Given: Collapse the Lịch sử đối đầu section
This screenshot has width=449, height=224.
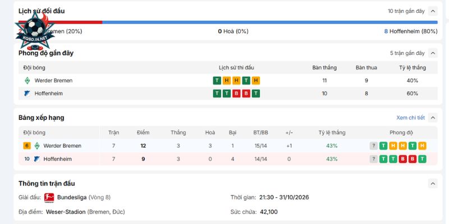Looking at the screenshot, I should click(x=433, y=11).
